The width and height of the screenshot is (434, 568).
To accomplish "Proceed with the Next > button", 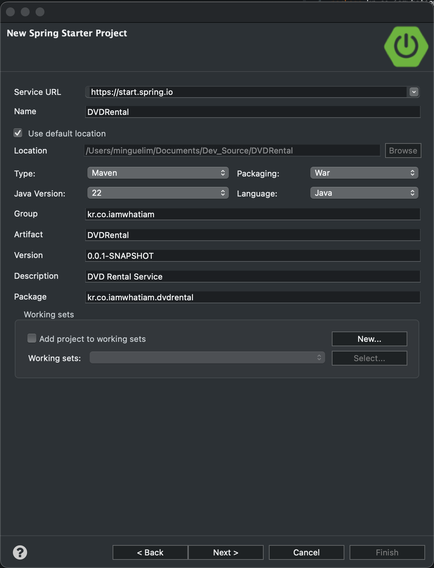I will coord(226,552).
